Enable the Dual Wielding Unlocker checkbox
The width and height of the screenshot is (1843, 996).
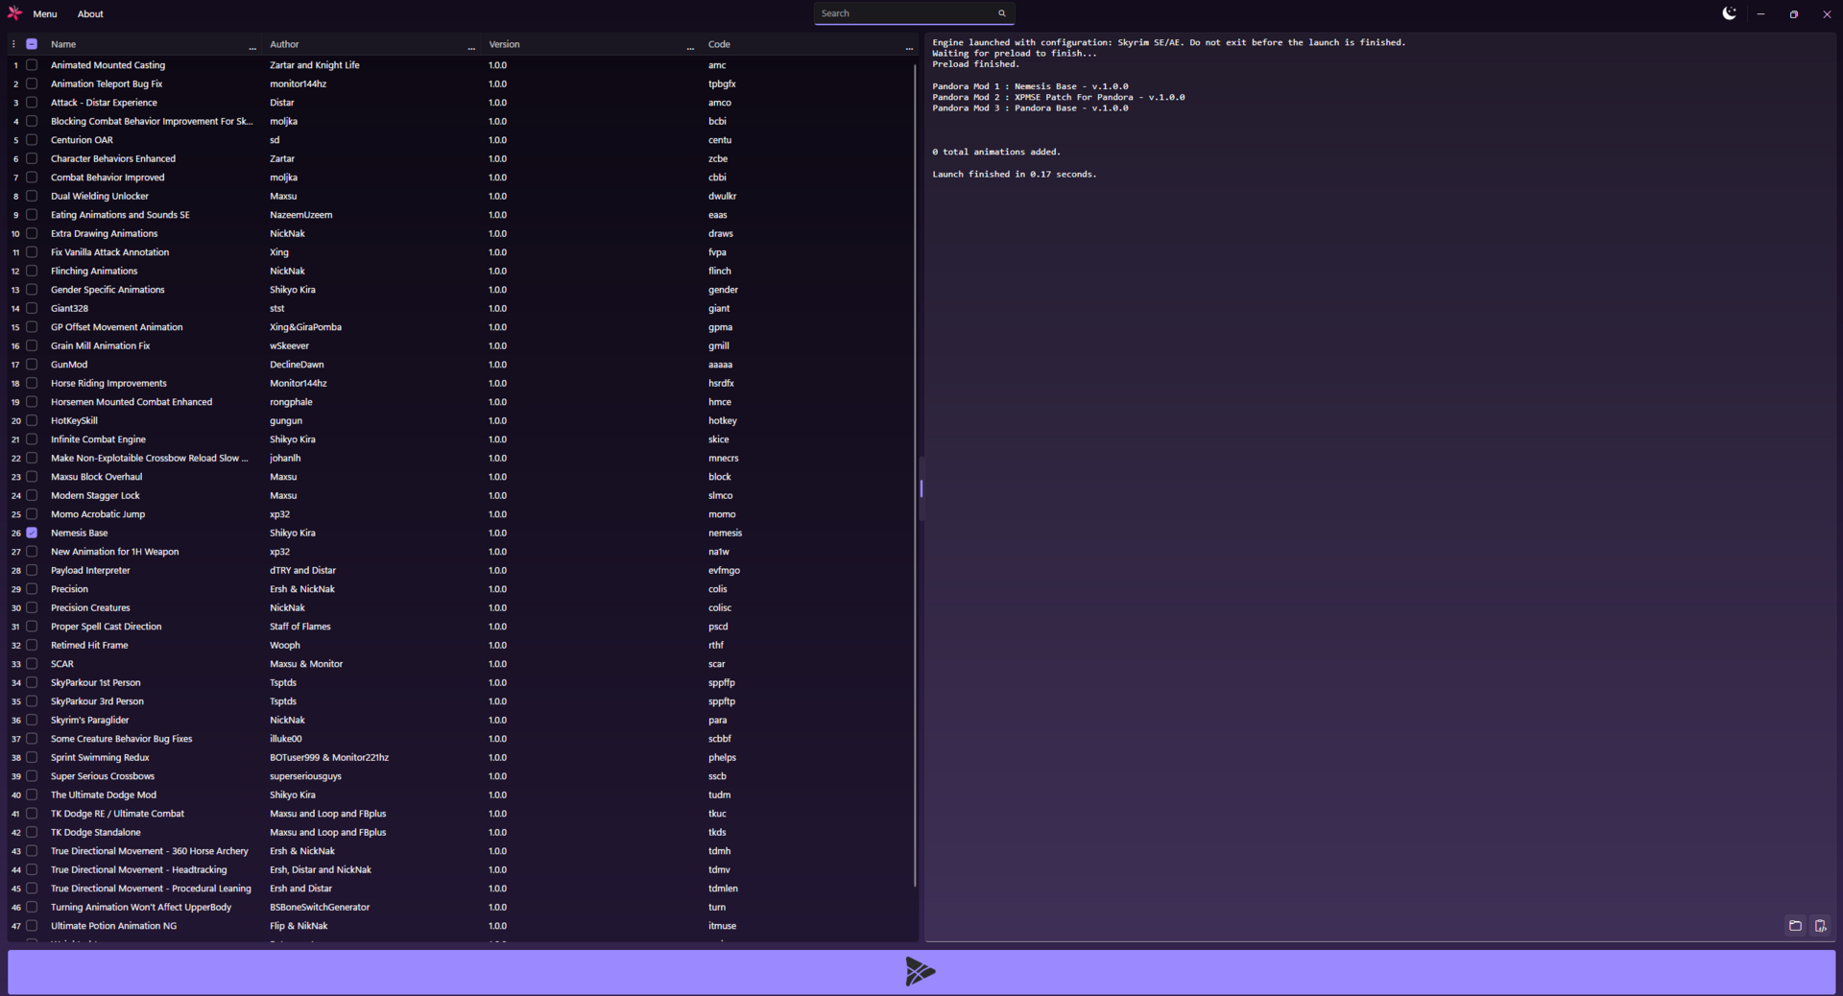(x=32, y=196)
